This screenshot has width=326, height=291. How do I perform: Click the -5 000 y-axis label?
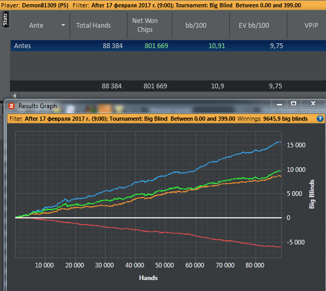(x=296, y=242)
